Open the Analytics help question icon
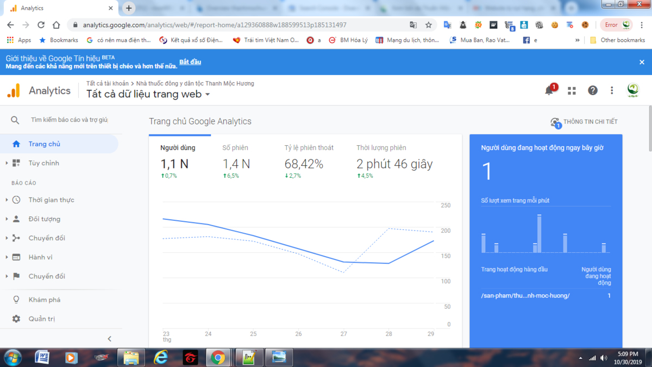Viewport: 652px width, 367px height. coord(593,90)
